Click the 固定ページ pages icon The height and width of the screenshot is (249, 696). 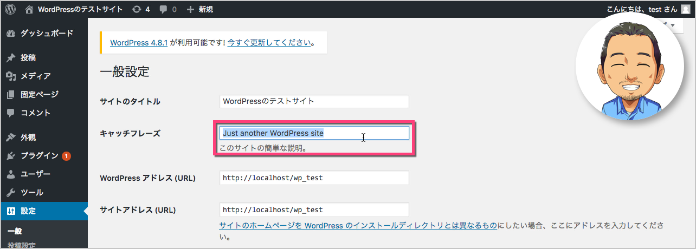point(11,95)
